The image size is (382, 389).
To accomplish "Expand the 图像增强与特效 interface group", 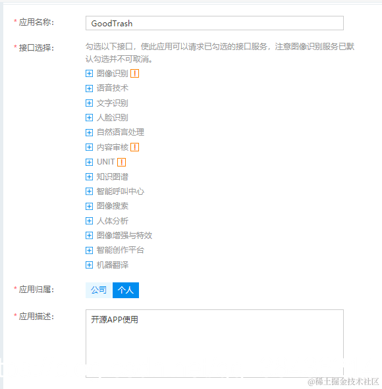I will click(89, 236).
